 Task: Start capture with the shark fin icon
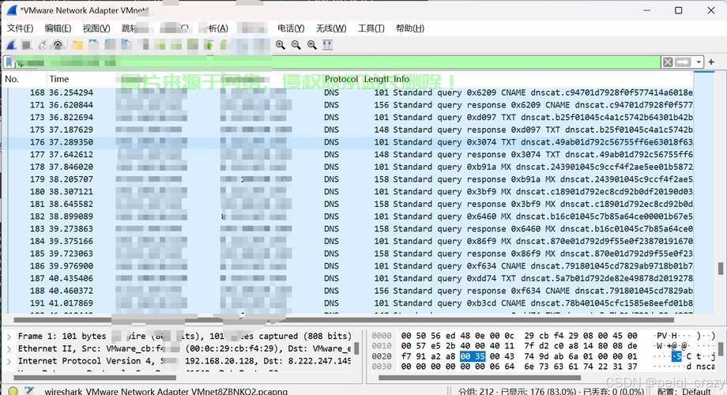11,45
